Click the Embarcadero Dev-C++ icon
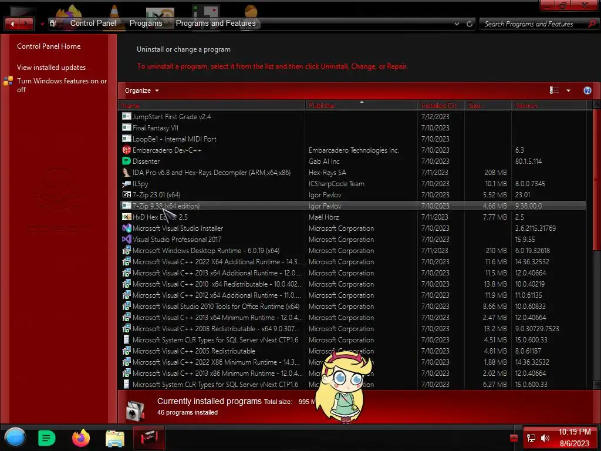 tap(127, 150)
